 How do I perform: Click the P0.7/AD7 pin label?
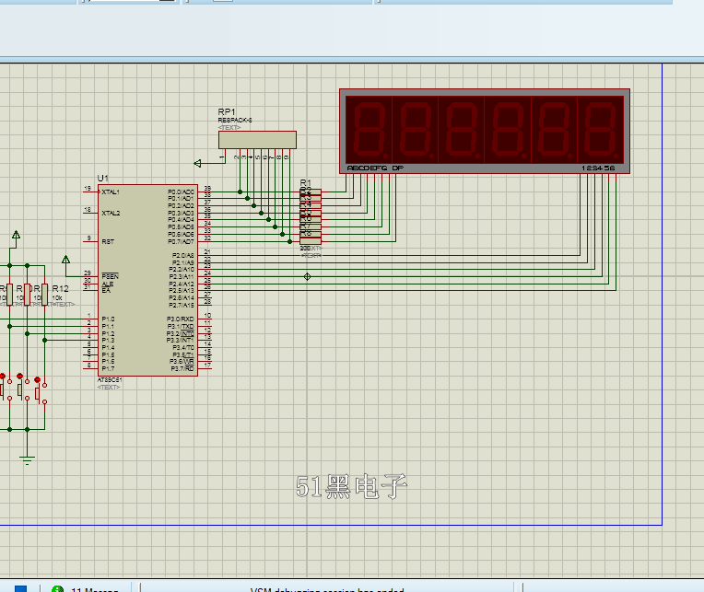click(181, 242)
